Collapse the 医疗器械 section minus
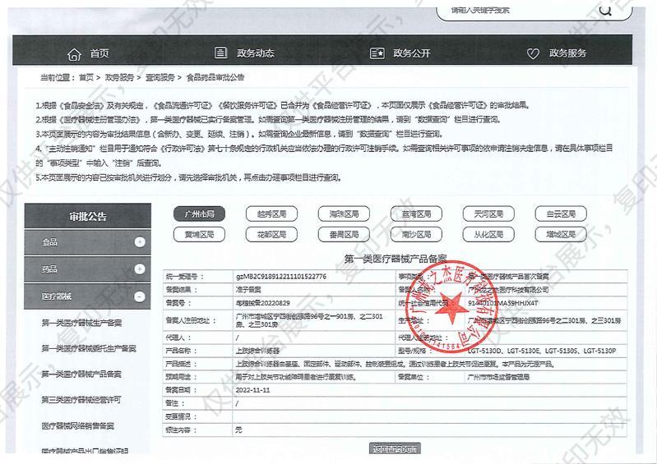This screenshot has height=464, width=657. [x=140, y=296]
